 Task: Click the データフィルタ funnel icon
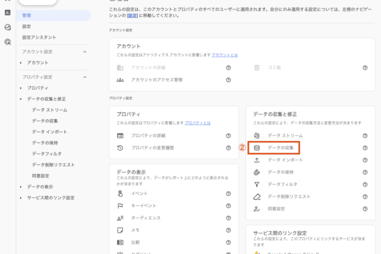click(257, 184)
